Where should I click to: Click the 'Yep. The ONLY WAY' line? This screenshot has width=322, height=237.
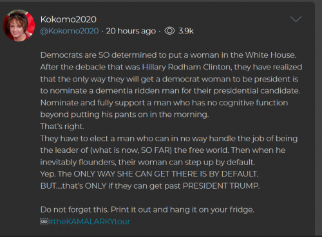pyautogui.click(x=149, y=174)
